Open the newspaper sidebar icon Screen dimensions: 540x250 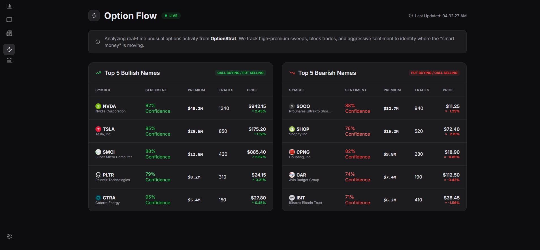pos(9,33)
